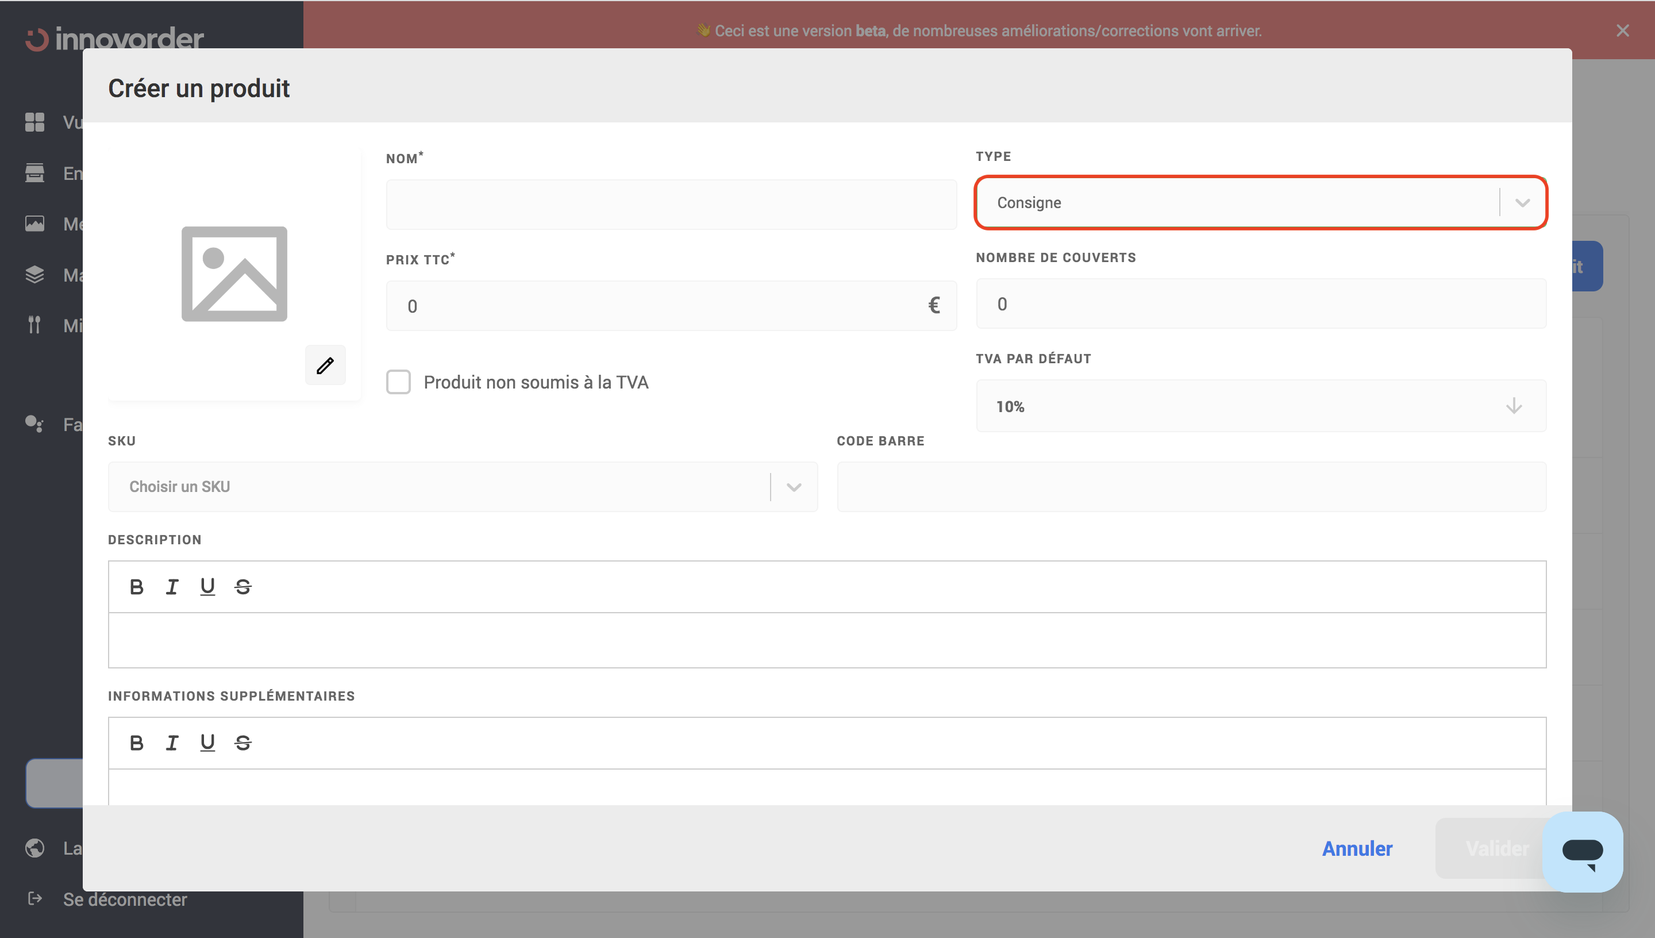
Task: Toggle underline in Informations supplémentaires editor
Action: 207,743
